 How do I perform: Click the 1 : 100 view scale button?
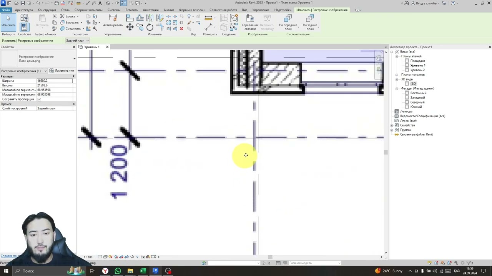(x=88, y=257)
